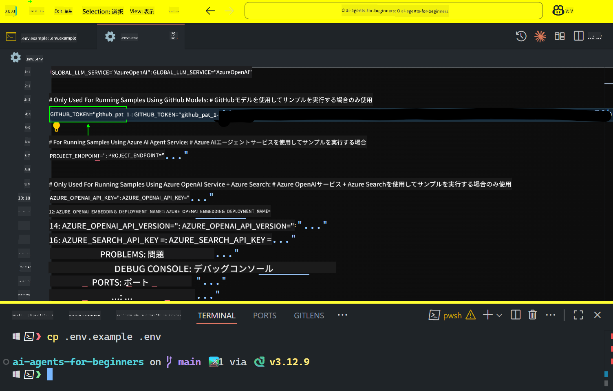Click Azure OpenAI Service comment line
The height and width of the screenshot is (391, 613).
coord(280,184)
